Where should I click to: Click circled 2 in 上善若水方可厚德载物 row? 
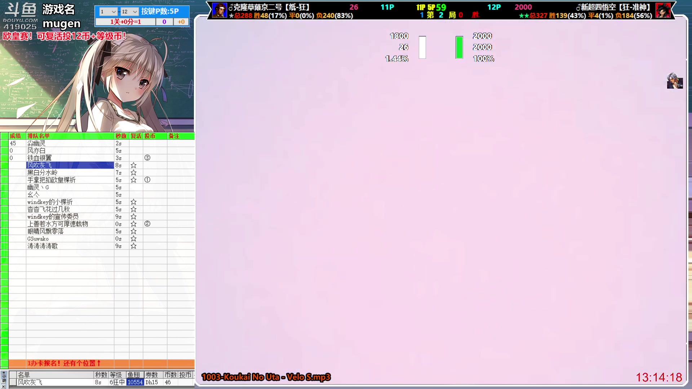click(147, 224)
